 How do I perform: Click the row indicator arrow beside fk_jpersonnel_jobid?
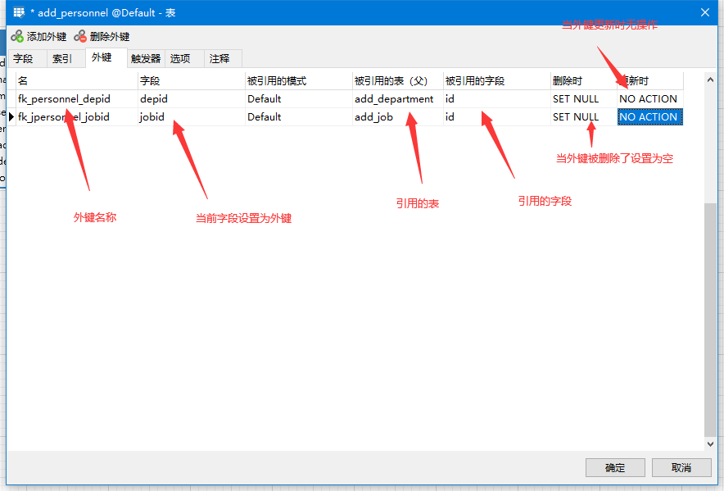(11, 117)
